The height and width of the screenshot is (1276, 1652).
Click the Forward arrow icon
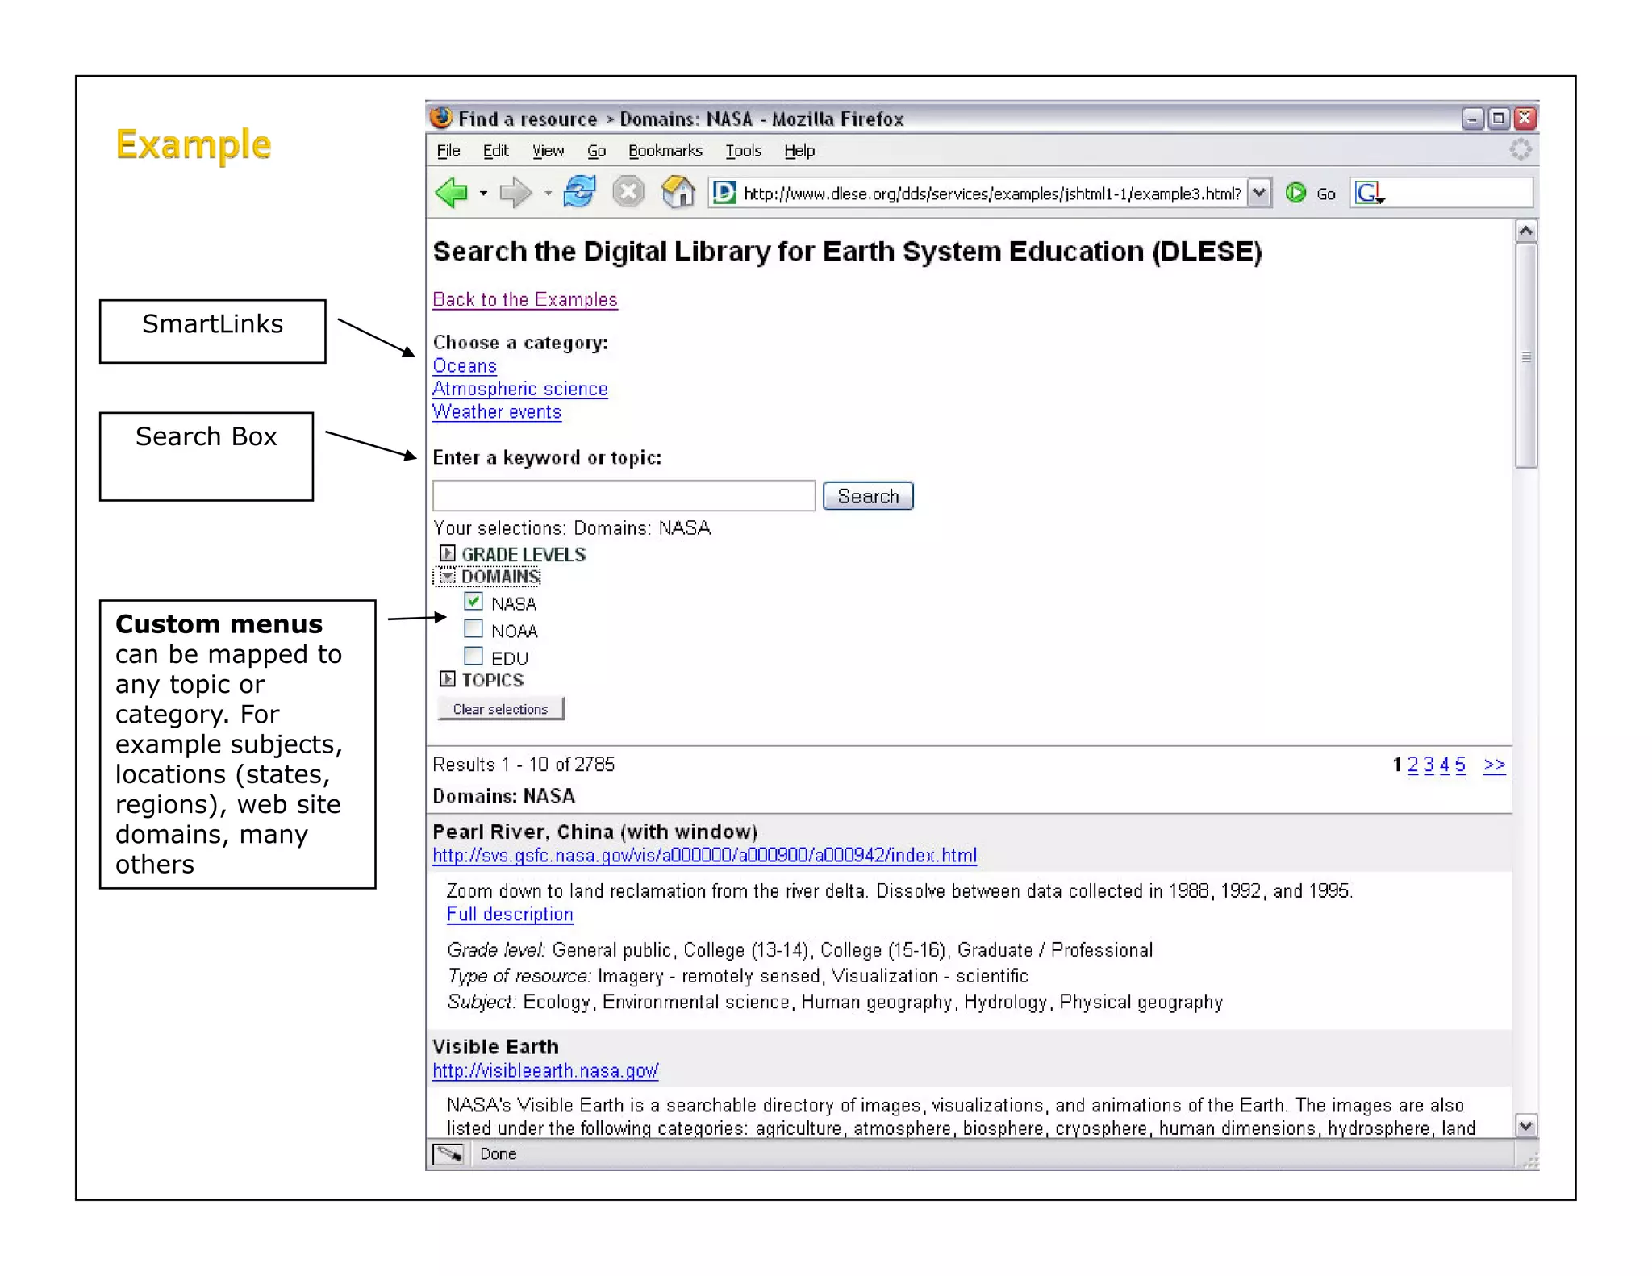515,193
